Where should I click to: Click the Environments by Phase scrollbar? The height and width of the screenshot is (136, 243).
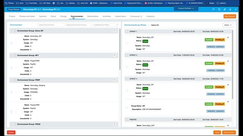pyautogui.click(x=232, y=65)
